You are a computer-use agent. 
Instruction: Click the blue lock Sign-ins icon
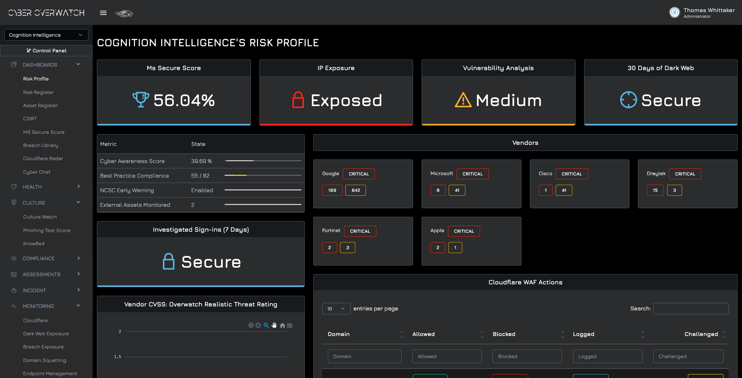169,261
